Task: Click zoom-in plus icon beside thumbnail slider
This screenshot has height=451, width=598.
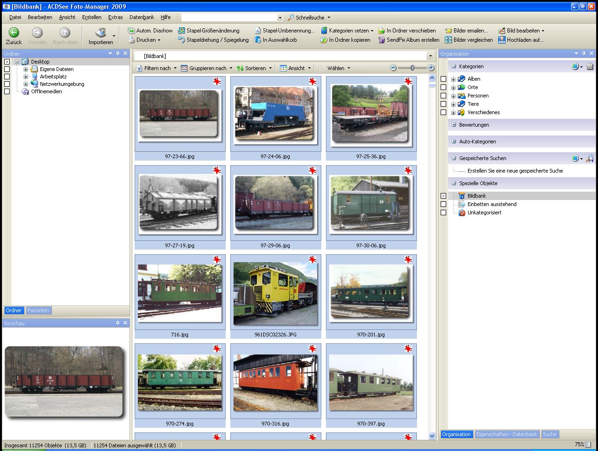Action: click(431, 68)
